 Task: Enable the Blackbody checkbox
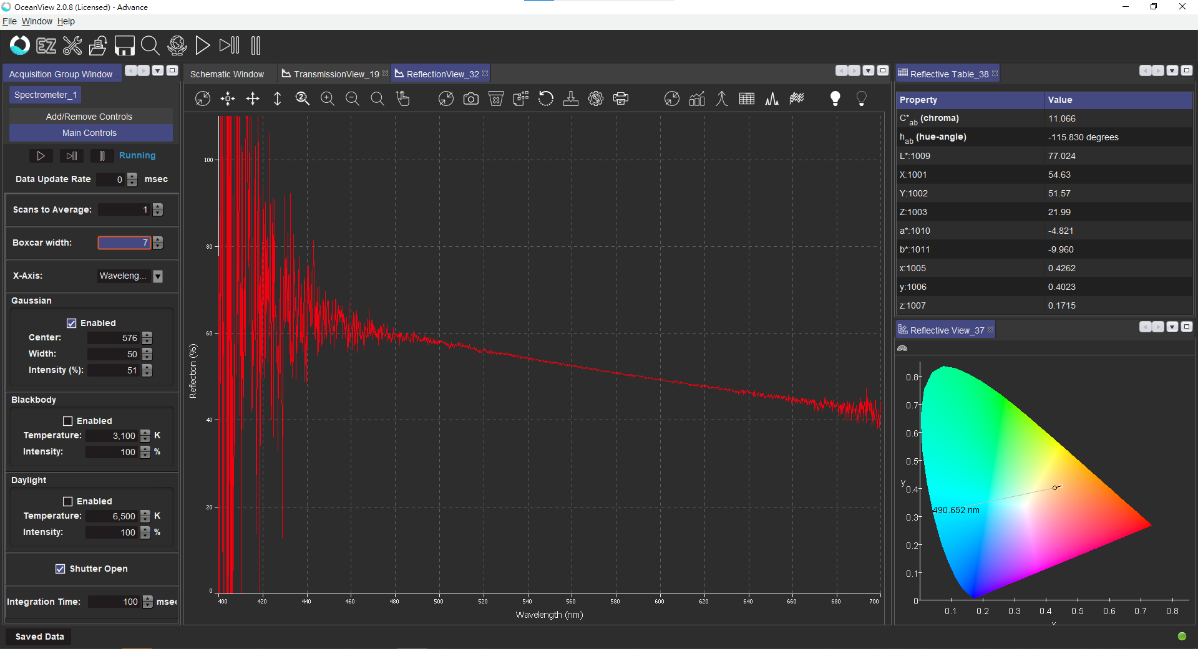(68, 421)
